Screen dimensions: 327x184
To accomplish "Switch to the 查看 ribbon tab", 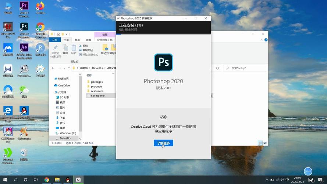I will click(x=88, y=40).
